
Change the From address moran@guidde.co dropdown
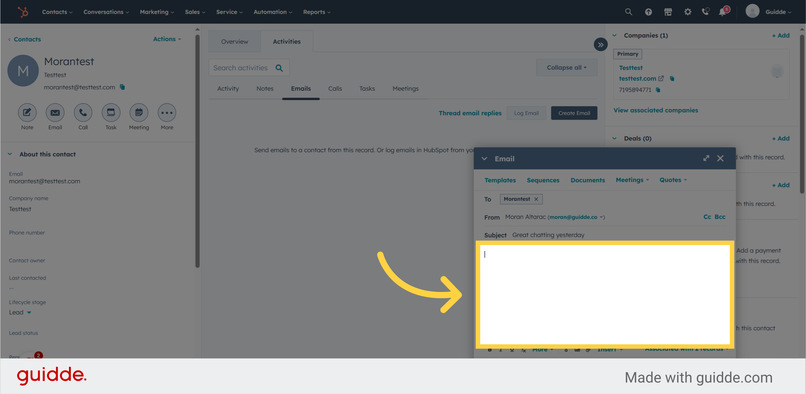577,217
